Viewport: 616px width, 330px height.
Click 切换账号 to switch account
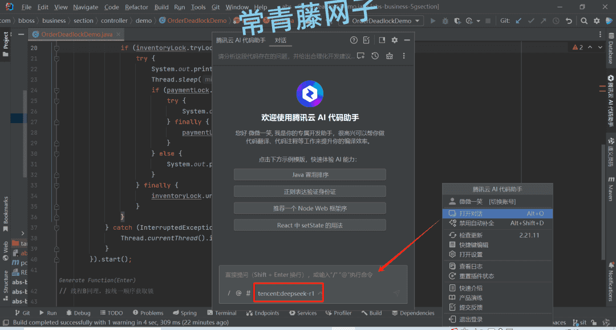tap(502, 202)
